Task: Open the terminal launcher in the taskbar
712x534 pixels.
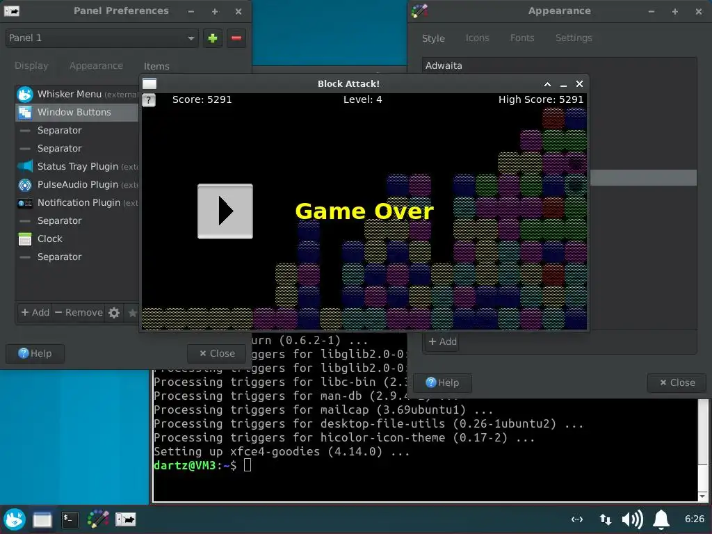Action: (x=70, y=519)
